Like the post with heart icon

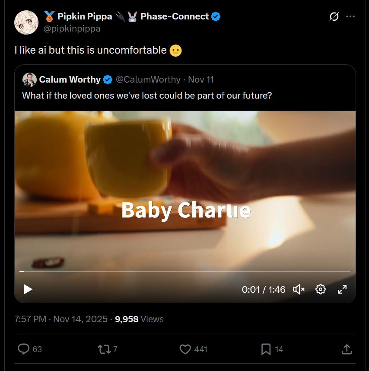185,349
